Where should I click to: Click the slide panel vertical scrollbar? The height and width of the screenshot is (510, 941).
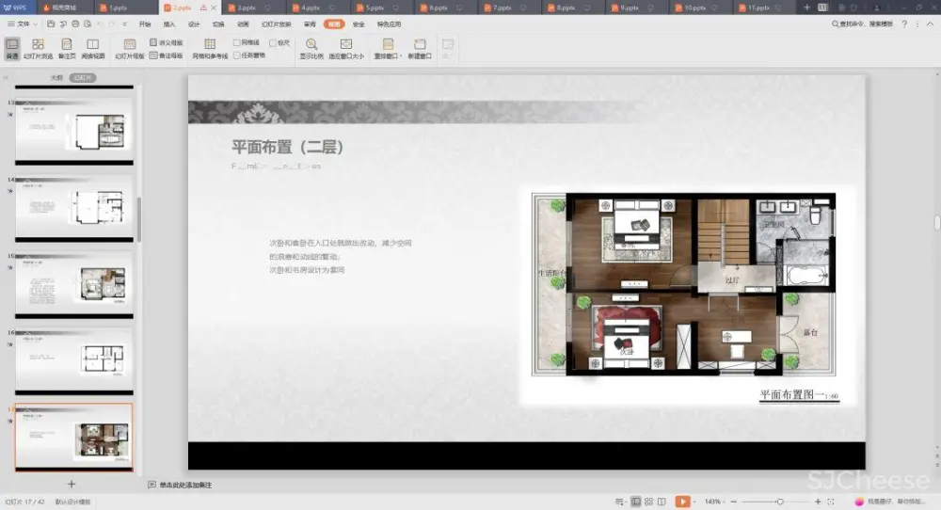[139, 219]
